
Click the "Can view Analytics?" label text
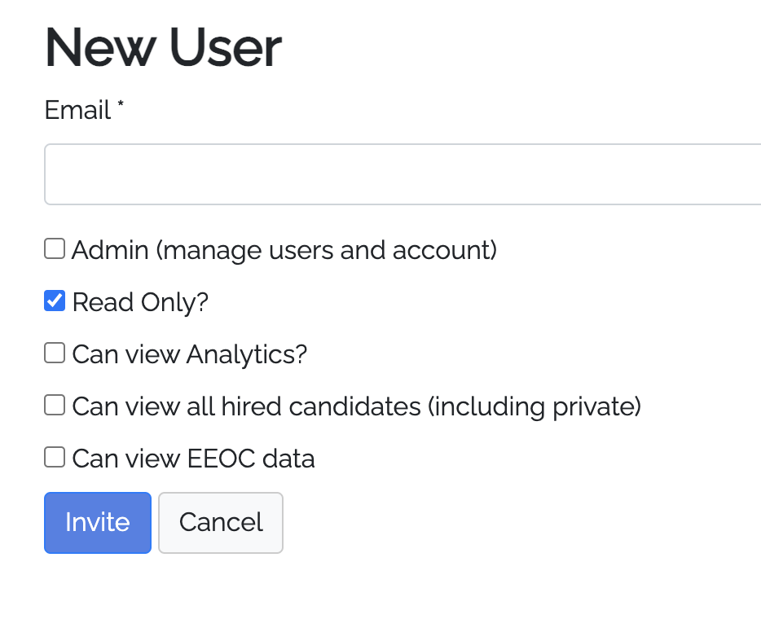[189, 354]
